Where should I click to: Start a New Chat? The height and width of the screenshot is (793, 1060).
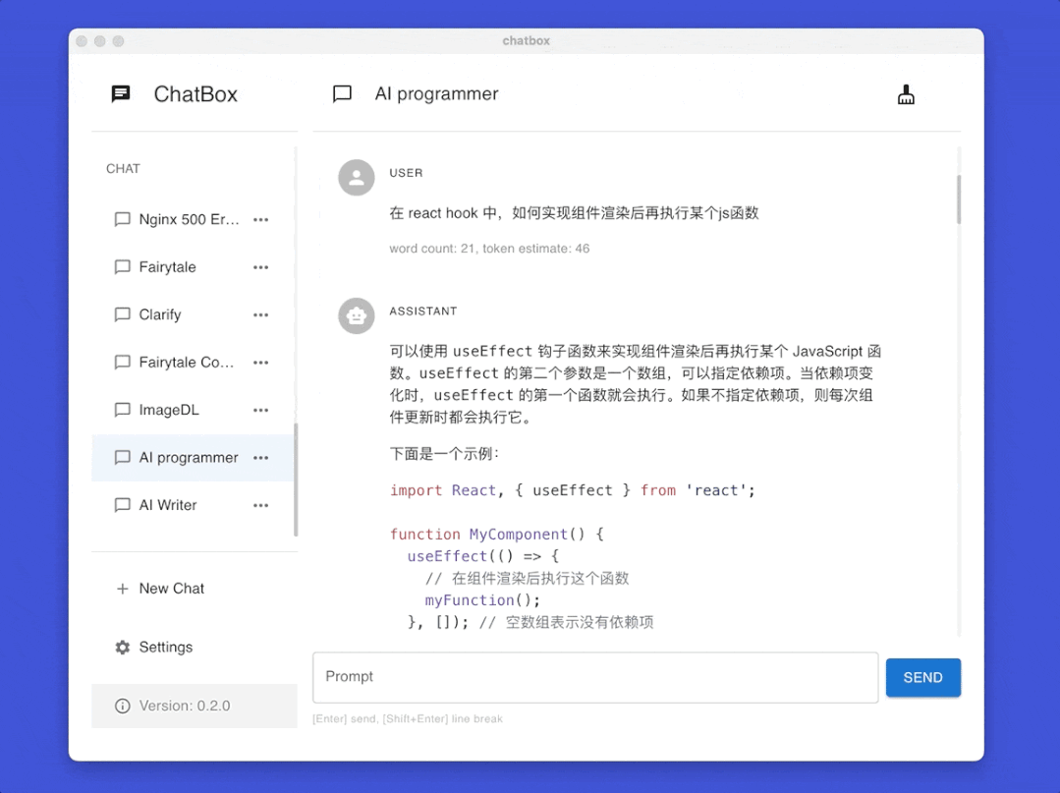172,588
